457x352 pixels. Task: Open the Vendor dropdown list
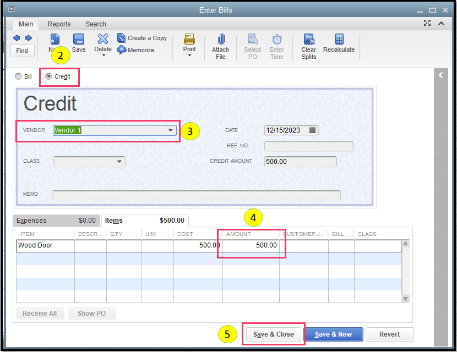click(171, 130)
